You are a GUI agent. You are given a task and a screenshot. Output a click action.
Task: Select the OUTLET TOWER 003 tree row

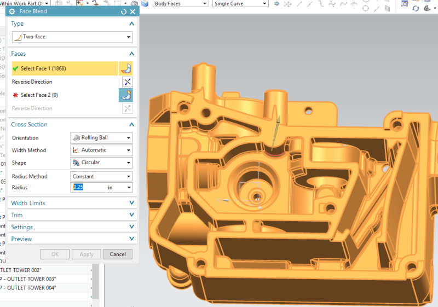point(45,279)
